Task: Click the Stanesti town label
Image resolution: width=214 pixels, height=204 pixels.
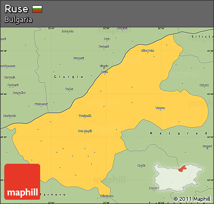Action: click(79, 58)
